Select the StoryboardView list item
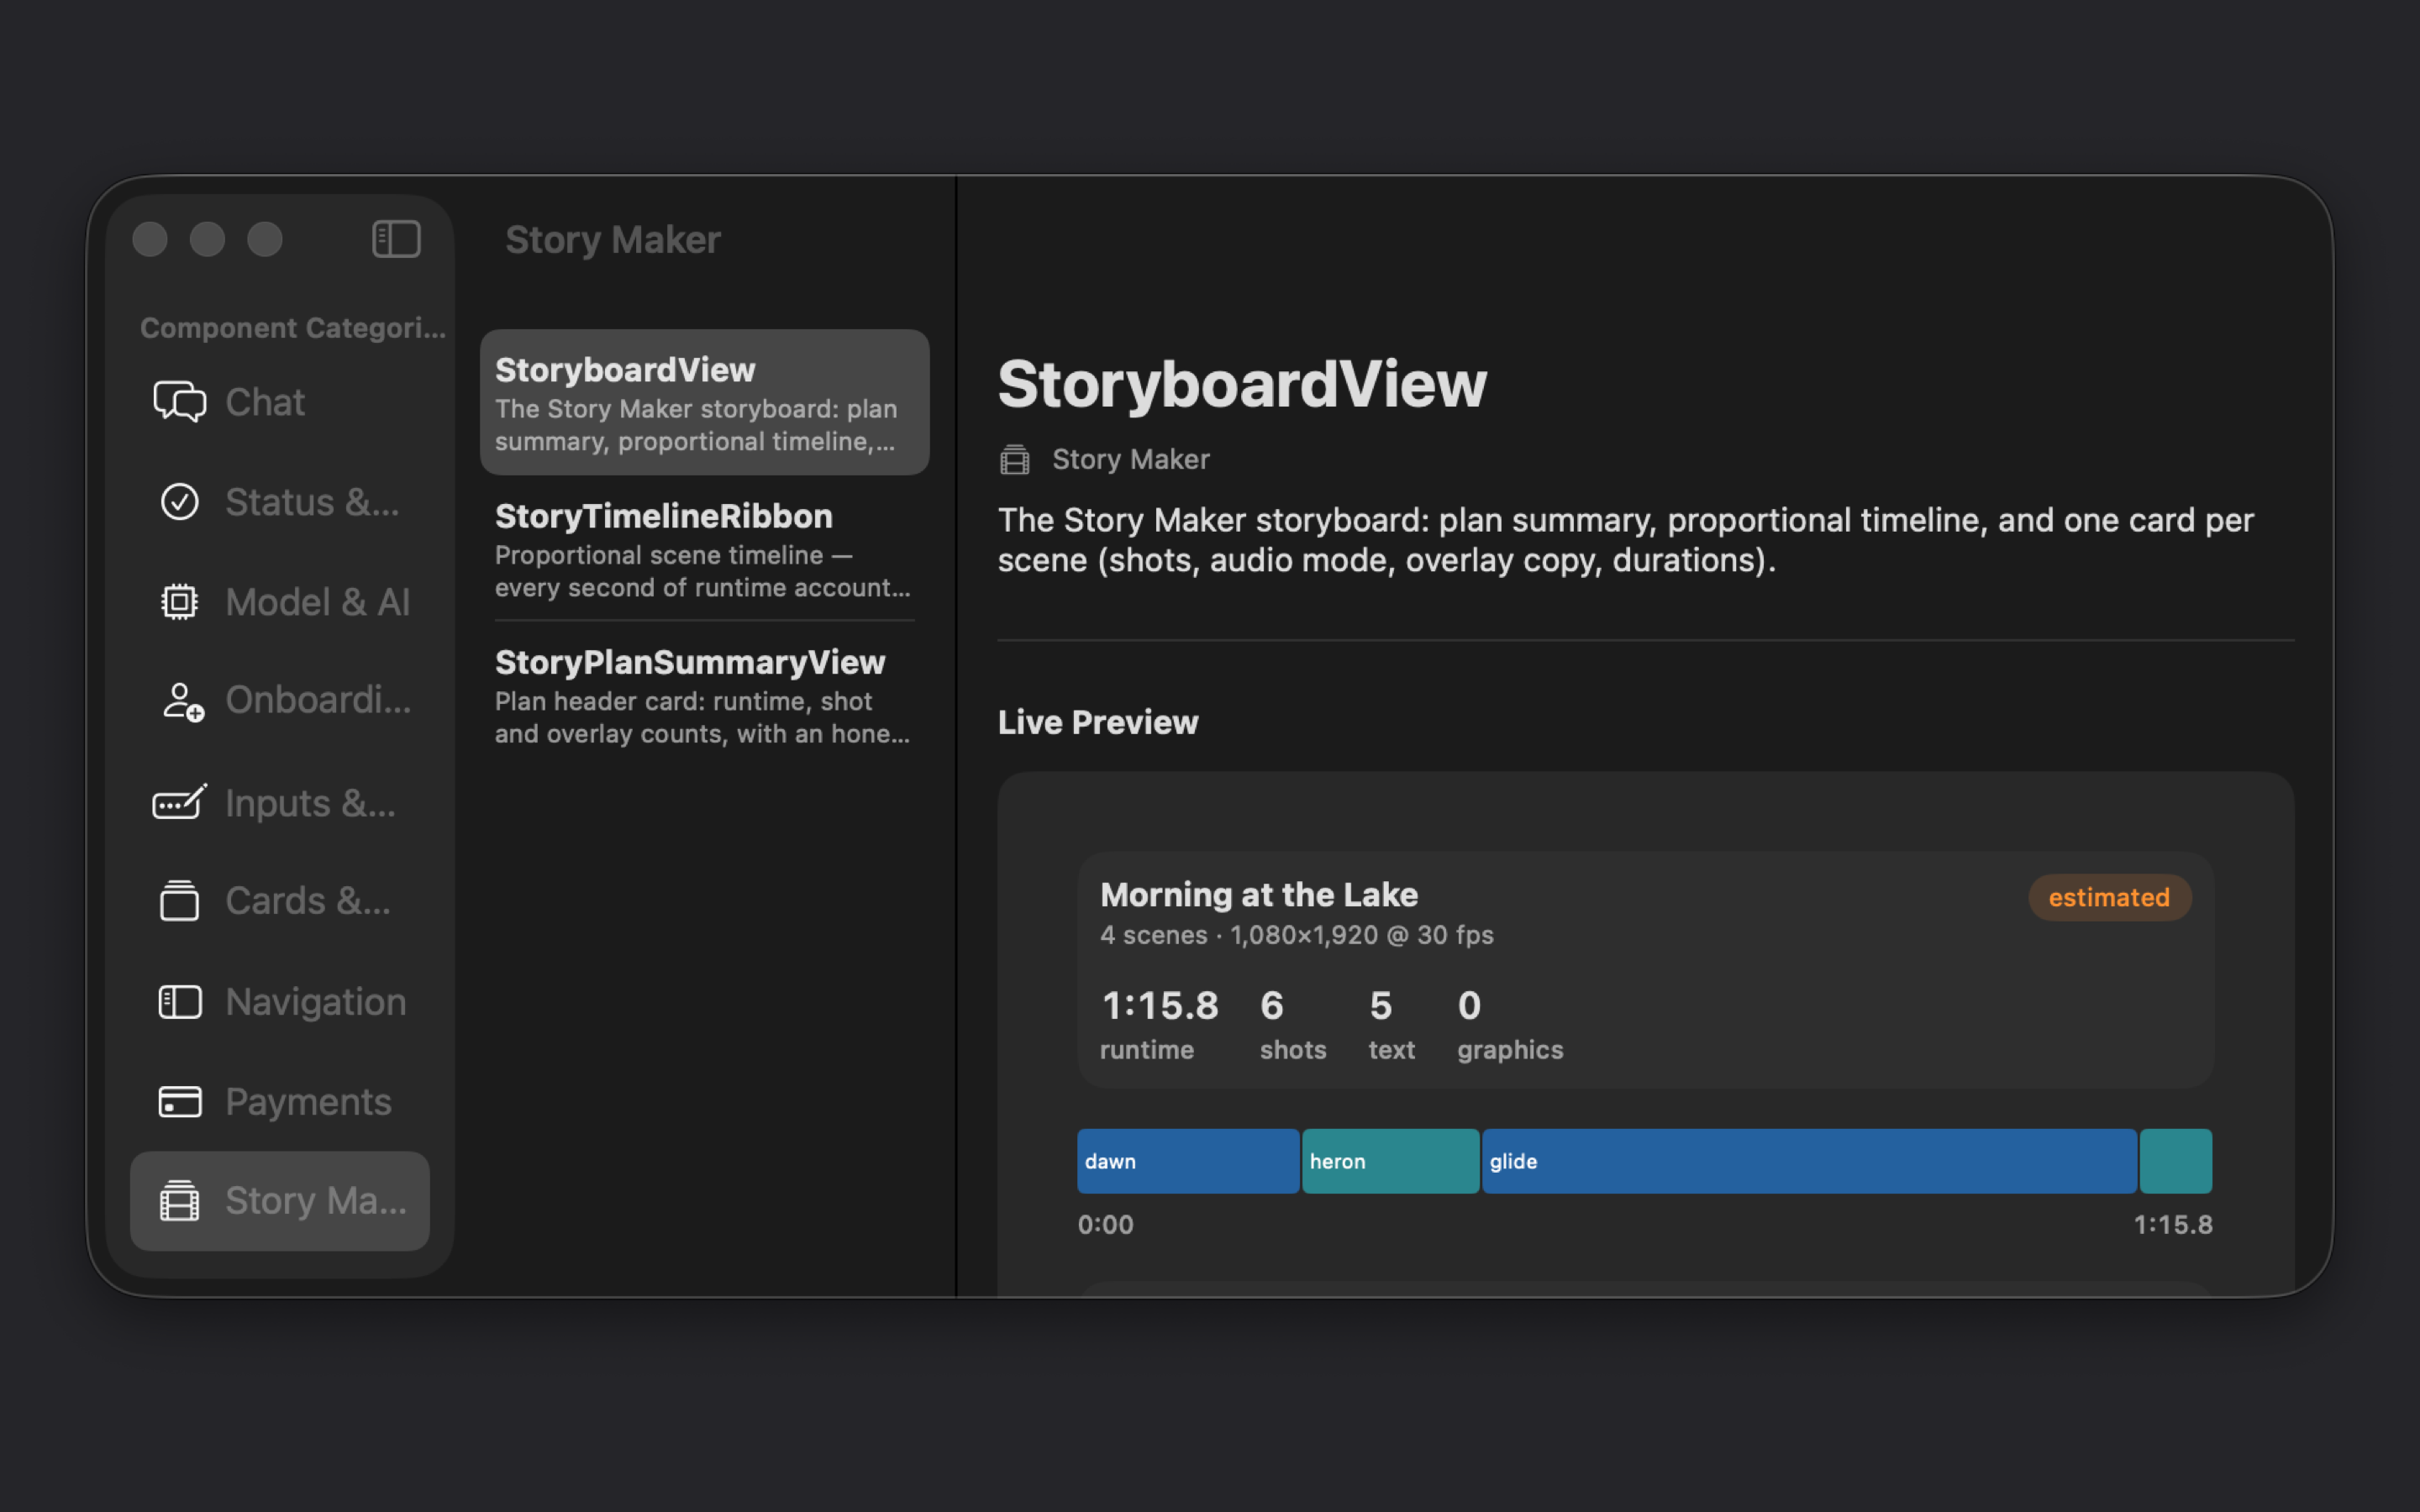The image size is (2420, 1512). [x=705, y=402]
